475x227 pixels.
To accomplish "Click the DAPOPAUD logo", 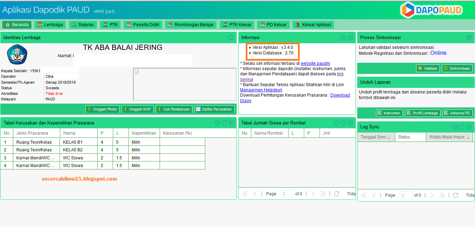I will 431,10.
